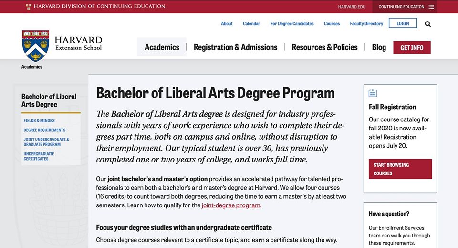Click the Fall Registration calendar icon

click(373, 93)
